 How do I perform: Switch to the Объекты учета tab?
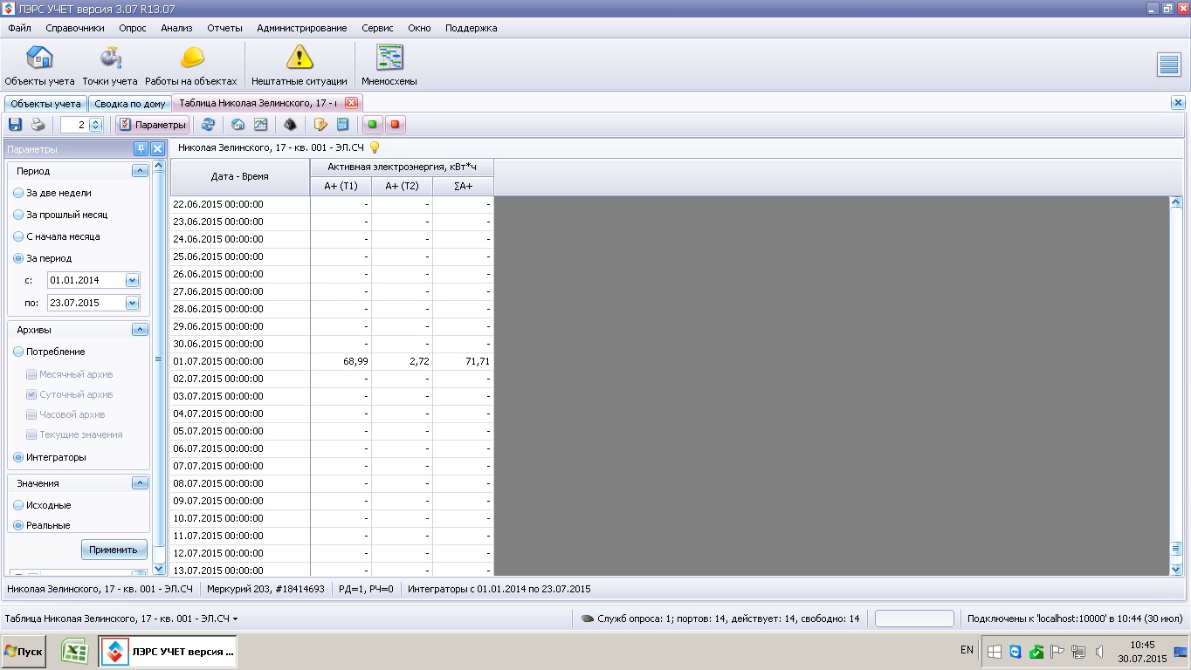pyautogui.click(x=45, y=104)
